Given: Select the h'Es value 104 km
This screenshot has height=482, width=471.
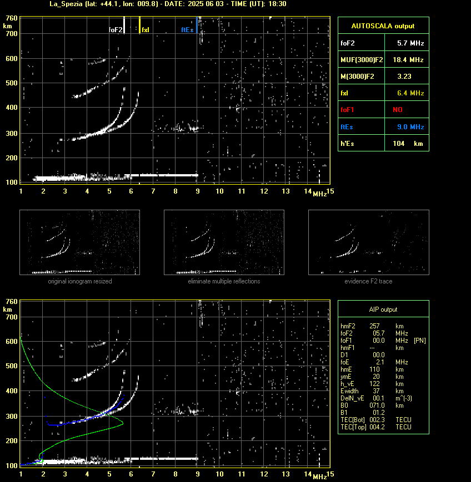Looking at the screenshot, I should click(408, 144).
